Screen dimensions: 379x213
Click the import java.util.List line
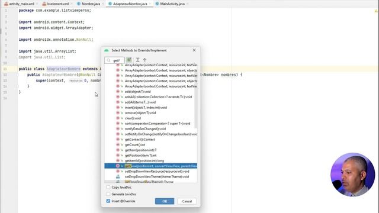pos(42,57)
